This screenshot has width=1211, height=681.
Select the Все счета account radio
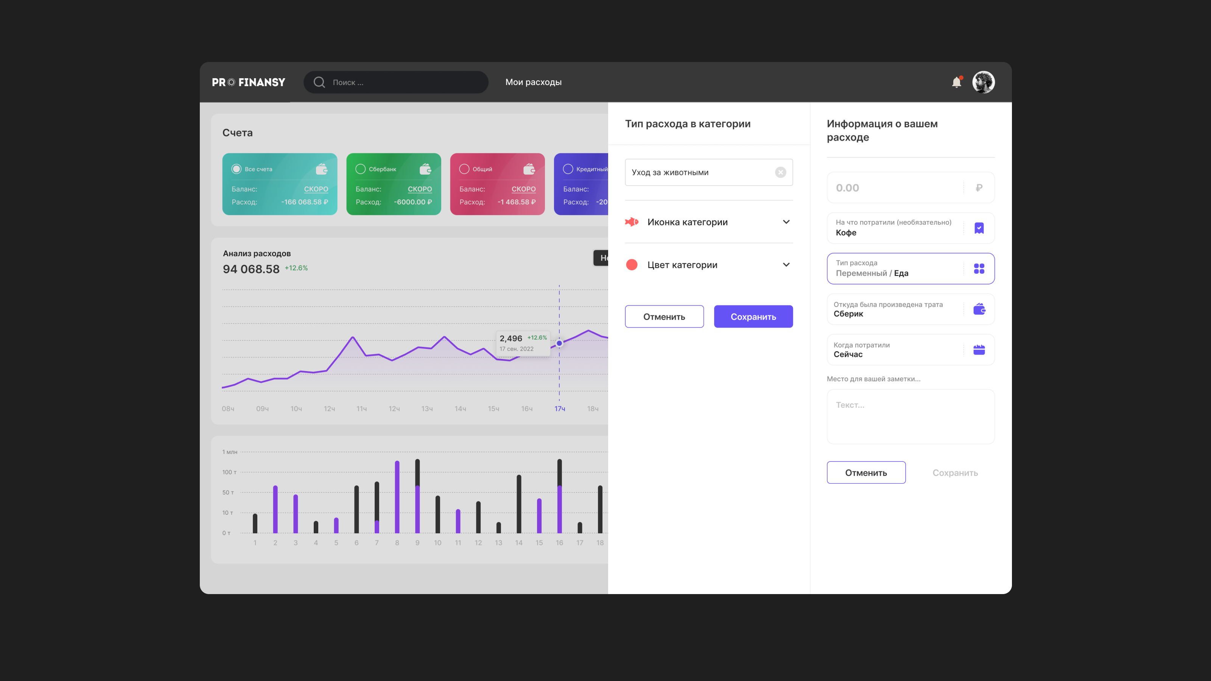click(237, 169)
